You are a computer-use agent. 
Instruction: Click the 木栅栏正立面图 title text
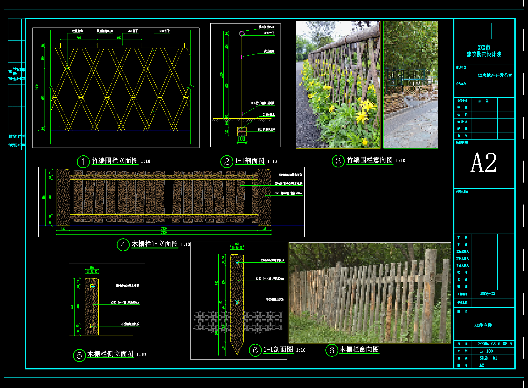(x=155, y=244)
